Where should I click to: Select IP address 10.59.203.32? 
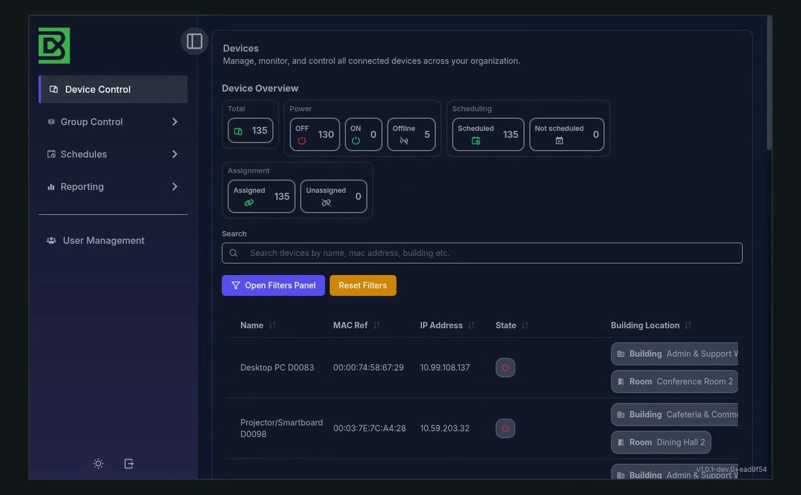[x=445, y=429]
